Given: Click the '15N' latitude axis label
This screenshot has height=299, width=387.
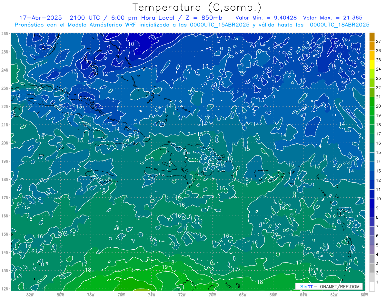Looking at the screenshot, I should [x=5, y=234].
